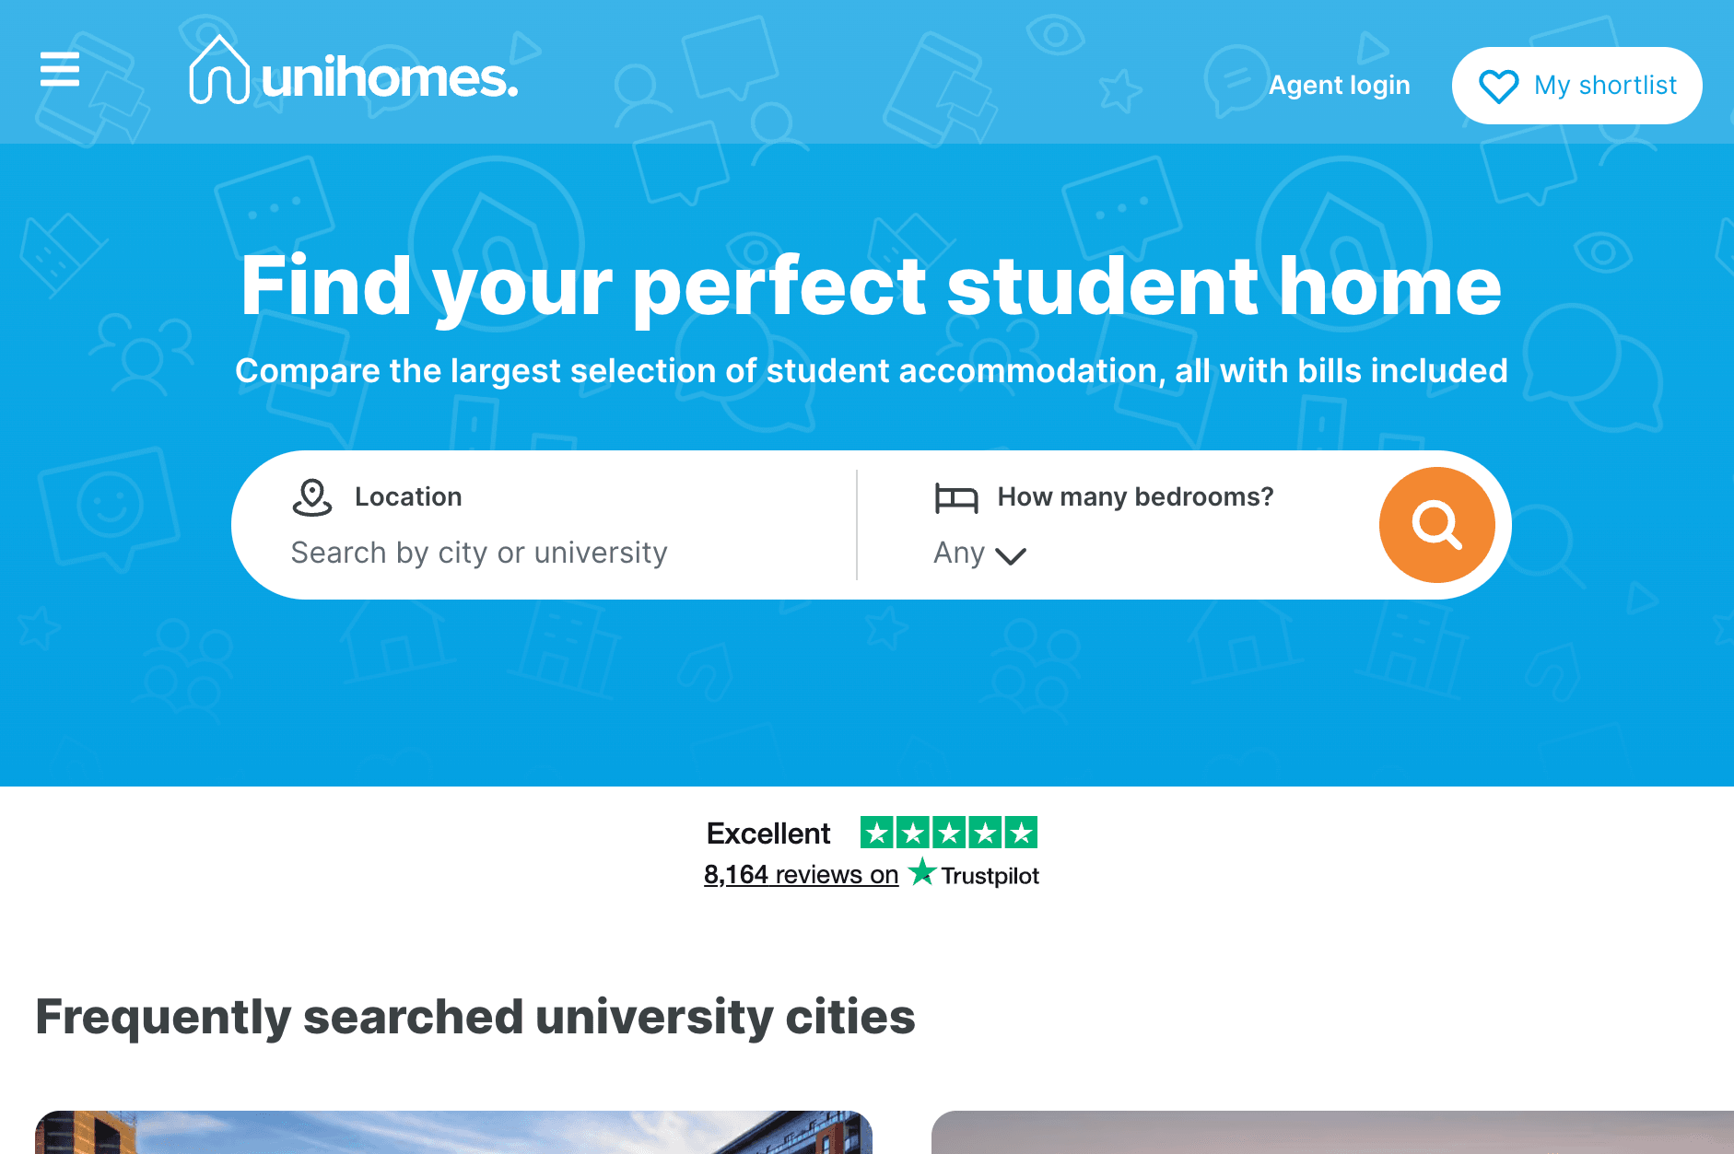Click the green Trustpilot rating bar
This screenshot has width=1734, height=1154.
[949, 833]
